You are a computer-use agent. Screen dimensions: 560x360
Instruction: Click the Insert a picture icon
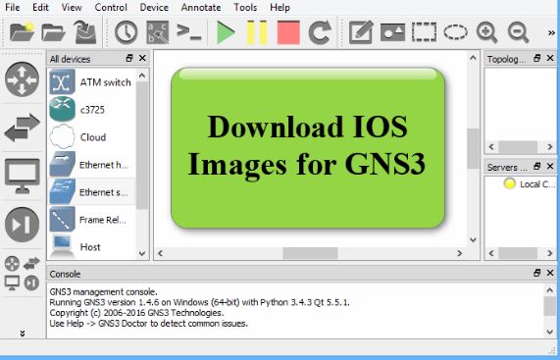(x=392, y=32)
